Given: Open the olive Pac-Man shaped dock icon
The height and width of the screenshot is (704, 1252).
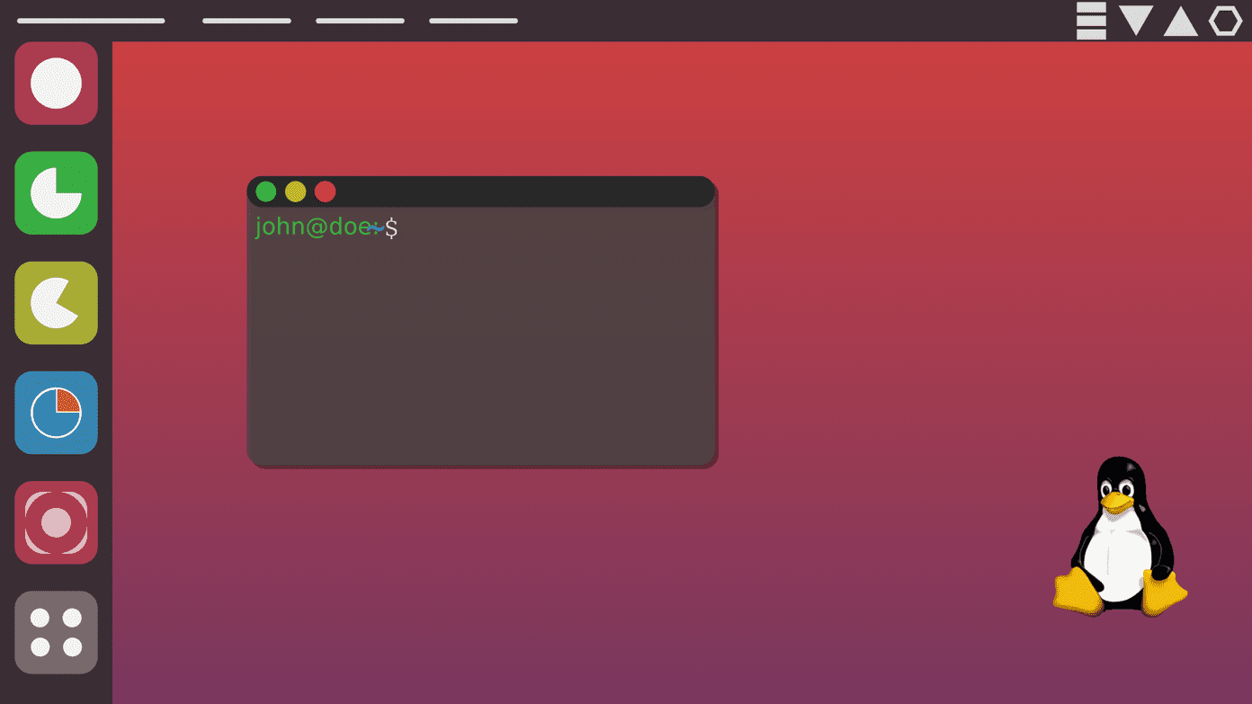Looking at the screenshot, I should tap(56, 303).
